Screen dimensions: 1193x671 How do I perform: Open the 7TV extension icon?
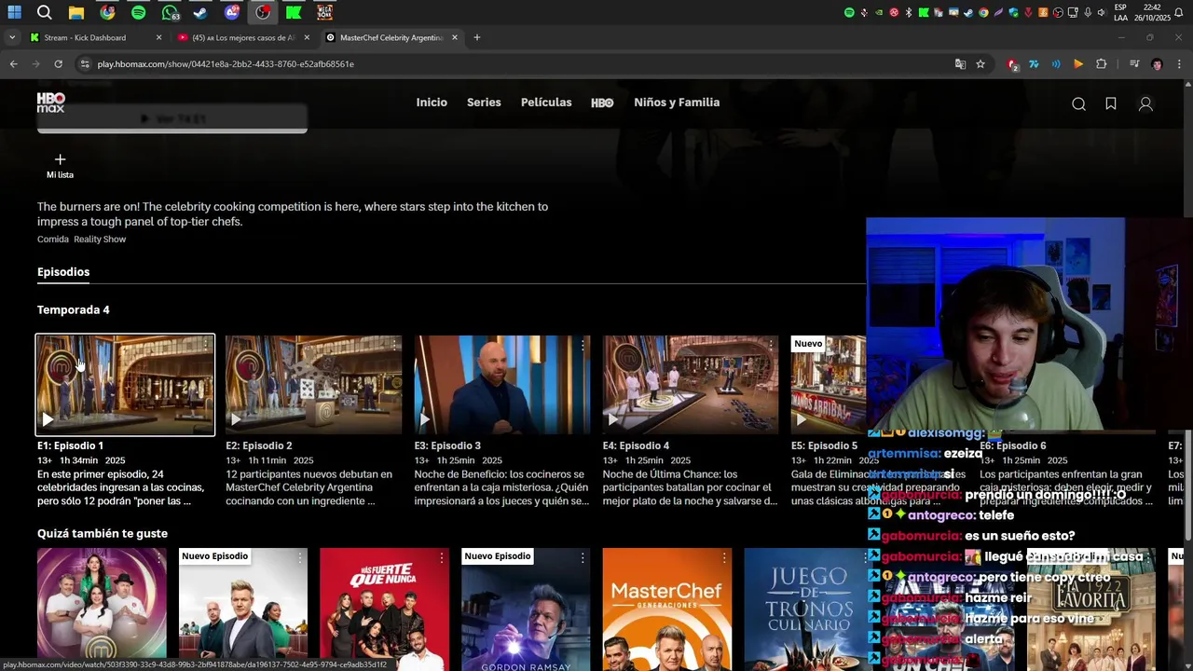(x=1034, y=64)
